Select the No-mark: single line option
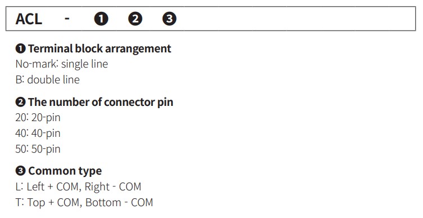The width and height of the screenshot is (423, 218). (x=62, y=64)
